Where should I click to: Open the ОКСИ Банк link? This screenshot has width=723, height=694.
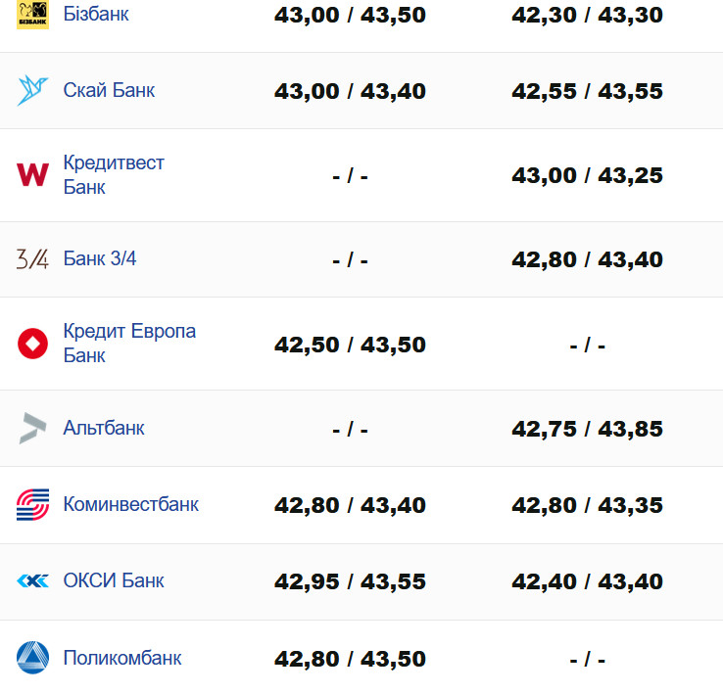point(114,580)
